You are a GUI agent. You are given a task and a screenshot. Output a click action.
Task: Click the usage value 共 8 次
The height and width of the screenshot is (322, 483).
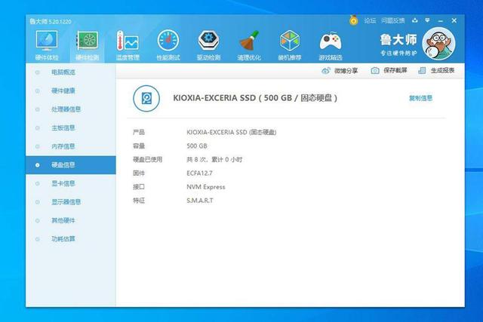click(214, 159)
